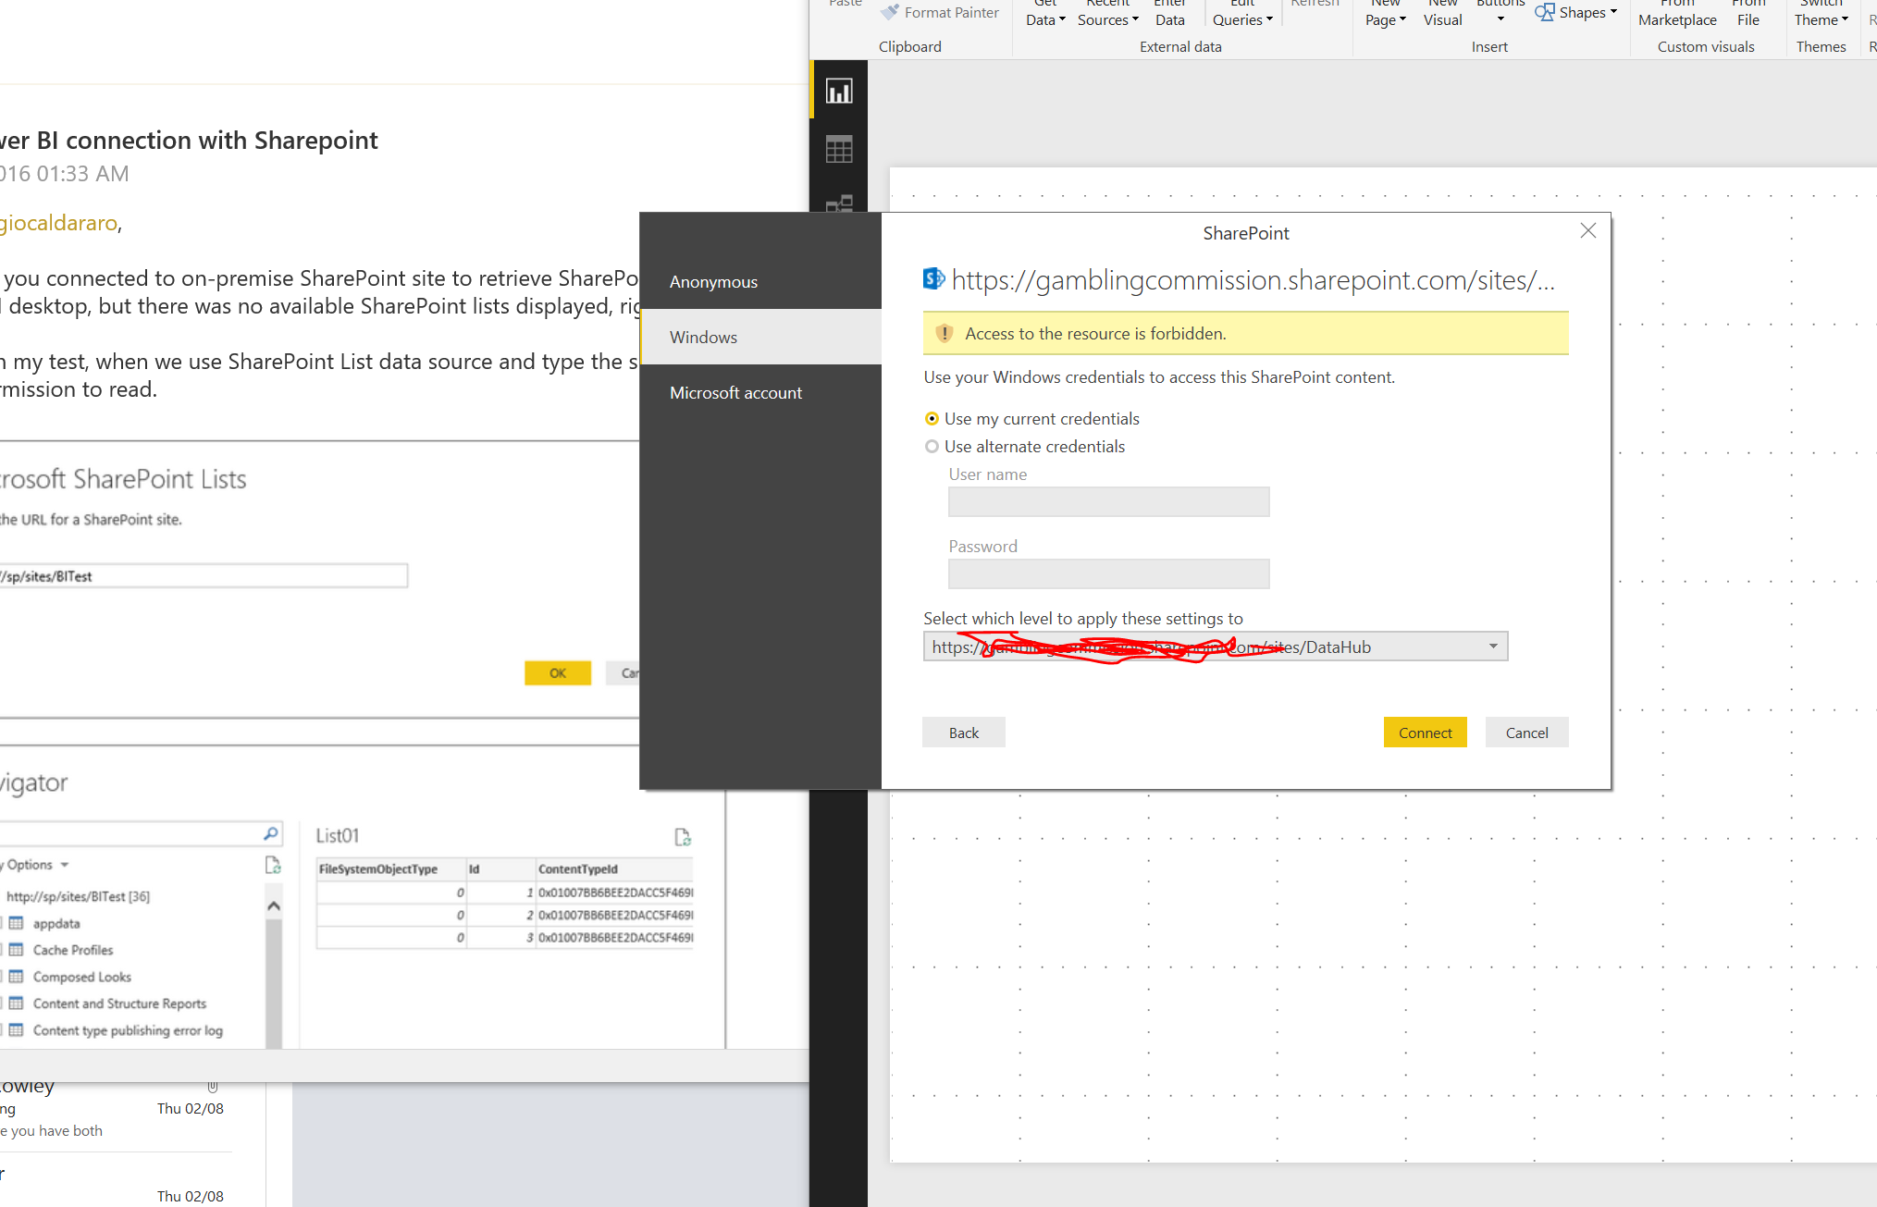
Task: Switch to the Windows authentication tab
Action: (x=760, y=337)
